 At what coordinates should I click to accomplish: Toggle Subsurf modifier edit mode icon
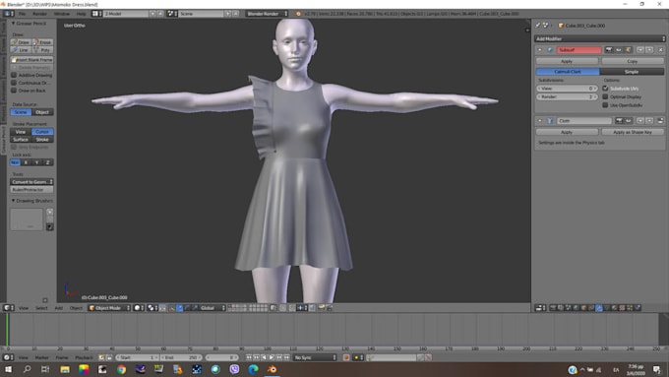click(628, 50)
